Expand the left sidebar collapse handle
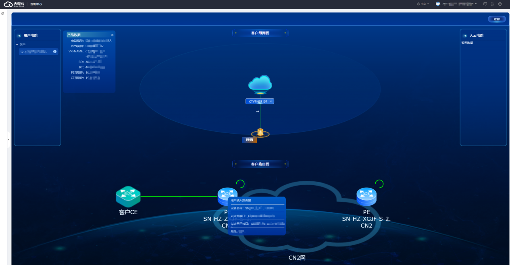The image size is (510, 265). [8, 139]
